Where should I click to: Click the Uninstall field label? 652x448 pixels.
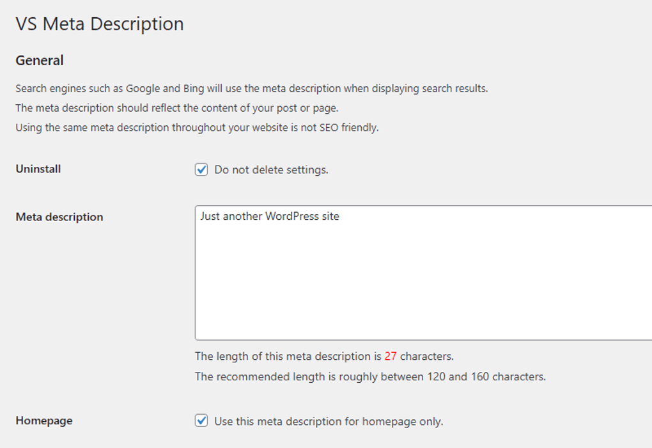pos(38,169)
